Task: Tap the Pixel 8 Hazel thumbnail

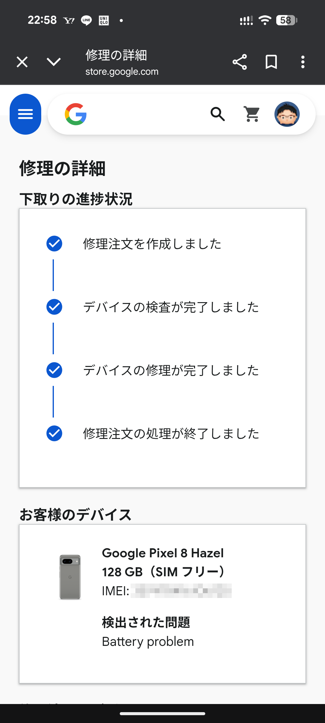Action: click(x=70, y=577)
